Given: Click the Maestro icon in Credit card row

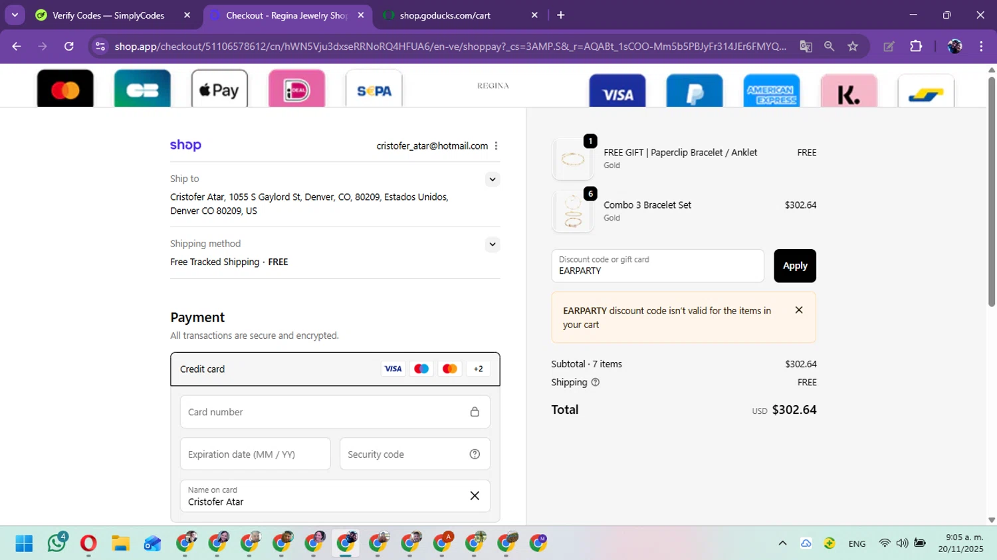Looking at the screenshot, I should coord(421,369).
